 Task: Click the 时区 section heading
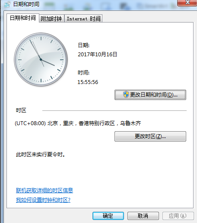coord(21,110)
